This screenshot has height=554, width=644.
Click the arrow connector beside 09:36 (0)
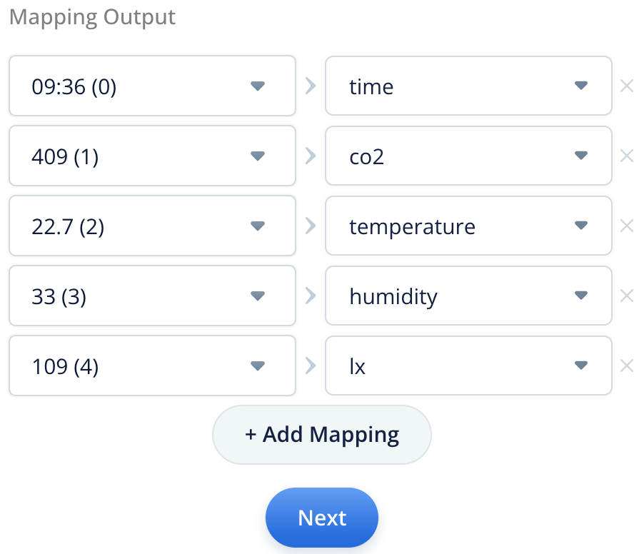(311, 86)
